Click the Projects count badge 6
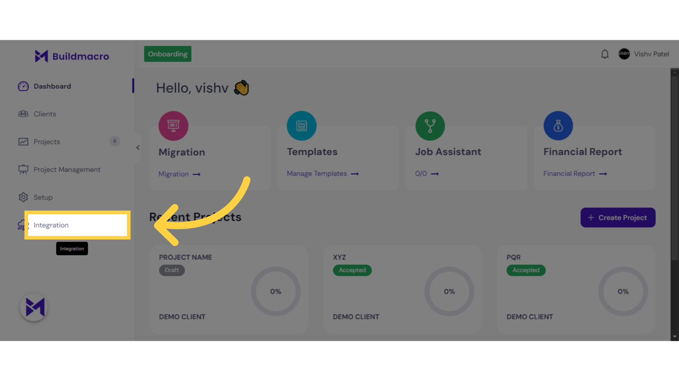 point(115,141)
